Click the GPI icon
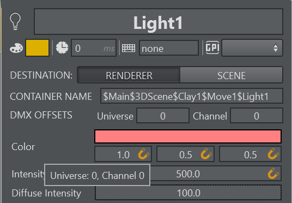292x203 pixels. (x=212, y=47)
